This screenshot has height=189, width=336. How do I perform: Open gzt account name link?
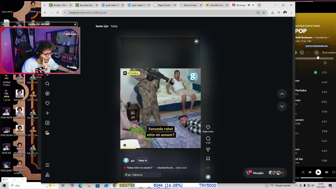[133, 161]
